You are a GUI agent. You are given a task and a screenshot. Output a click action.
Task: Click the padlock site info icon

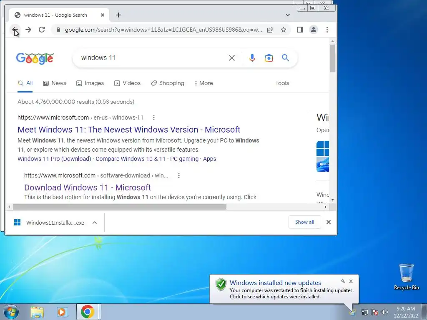[58, 30]
